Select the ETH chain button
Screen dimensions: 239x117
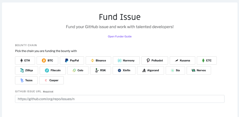(x=25, y=60)
